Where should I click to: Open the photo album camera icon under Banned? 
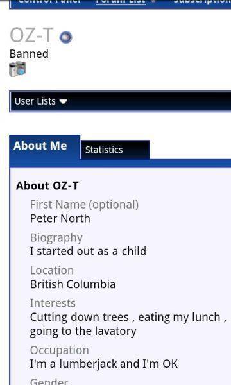click(x=17, y=69)
